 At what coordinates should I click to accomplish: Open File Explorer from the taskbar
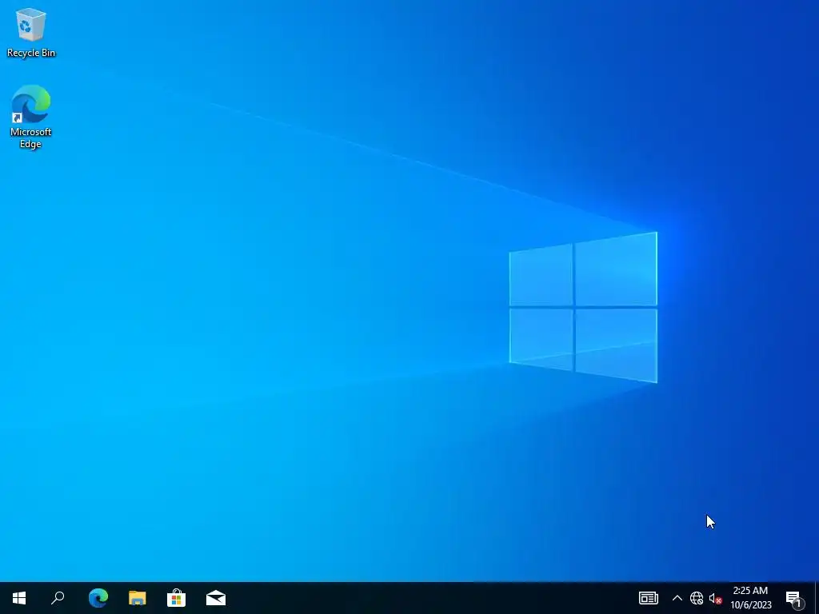pyautogui.click(x=138, y=598)
